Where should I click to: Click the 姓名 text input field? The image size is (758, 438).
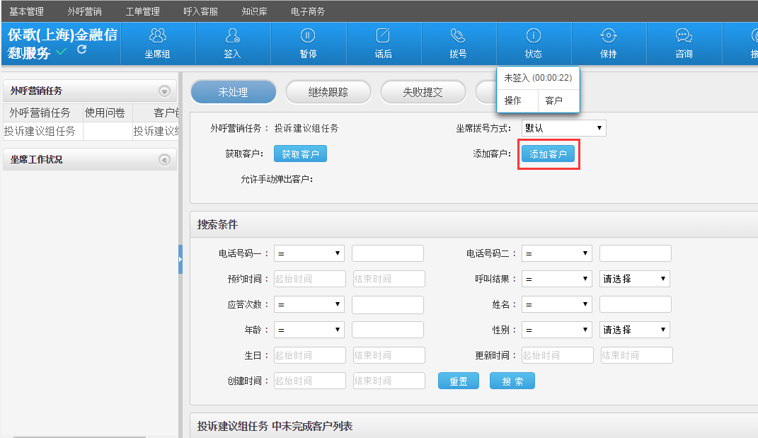tap(635, 304)
